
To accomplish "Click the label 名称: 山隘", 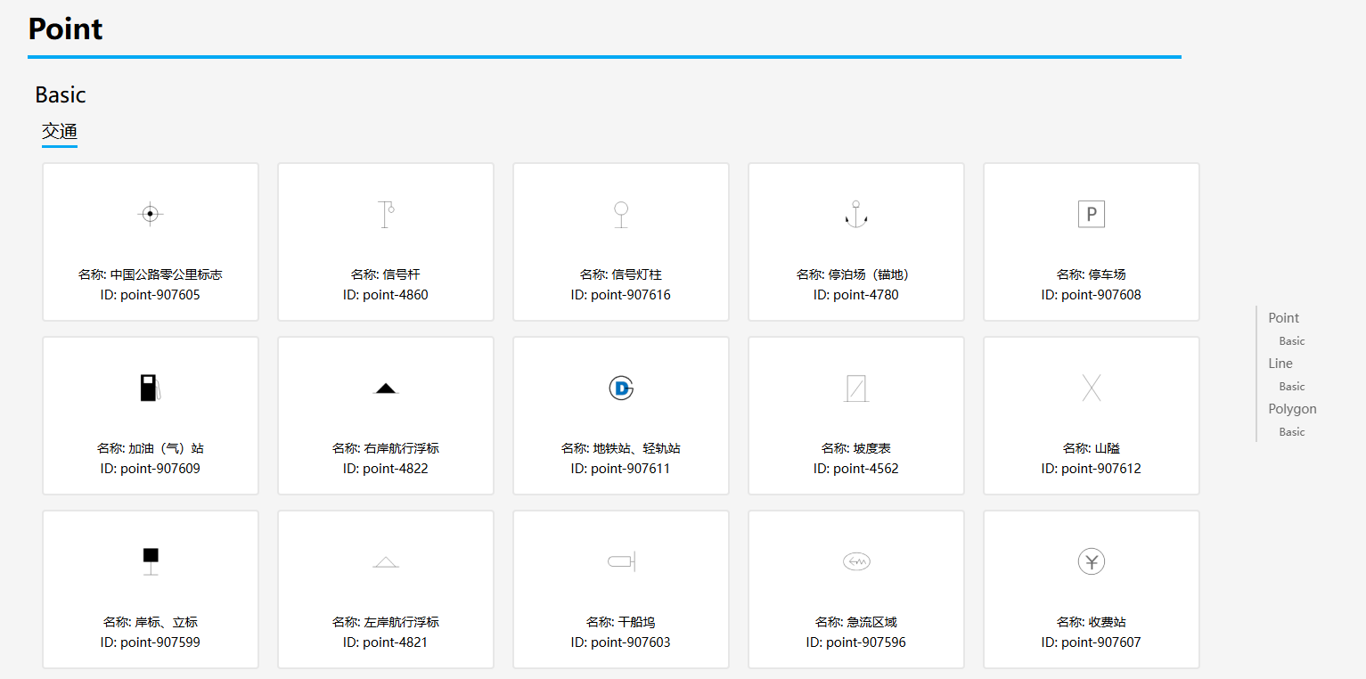I will pyautogui.click(x=1092, y=448).
